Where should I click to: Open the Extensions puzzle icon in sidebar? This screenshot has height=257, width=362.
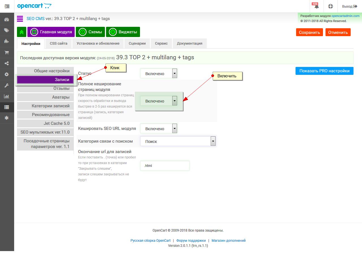pos(7,41)
